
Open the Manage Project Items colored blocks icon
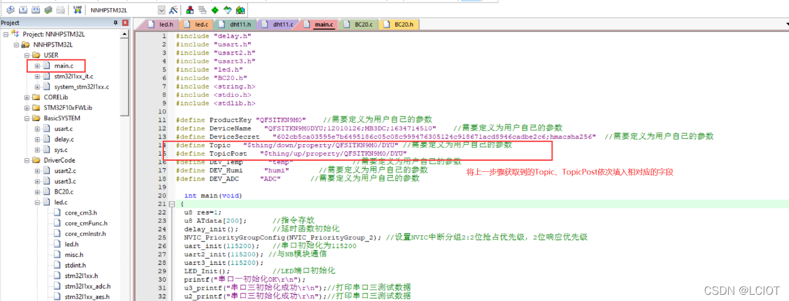(189, 10)
